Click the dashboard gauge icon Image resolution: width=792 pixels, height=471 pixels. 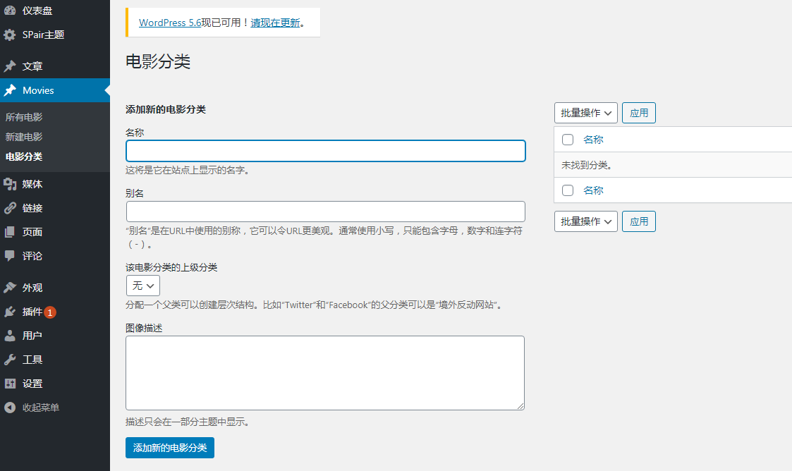10,11
